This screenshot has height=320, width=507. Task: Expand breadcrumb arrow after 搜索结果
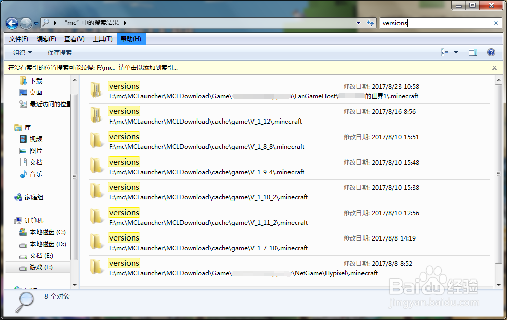coord(125,23)
